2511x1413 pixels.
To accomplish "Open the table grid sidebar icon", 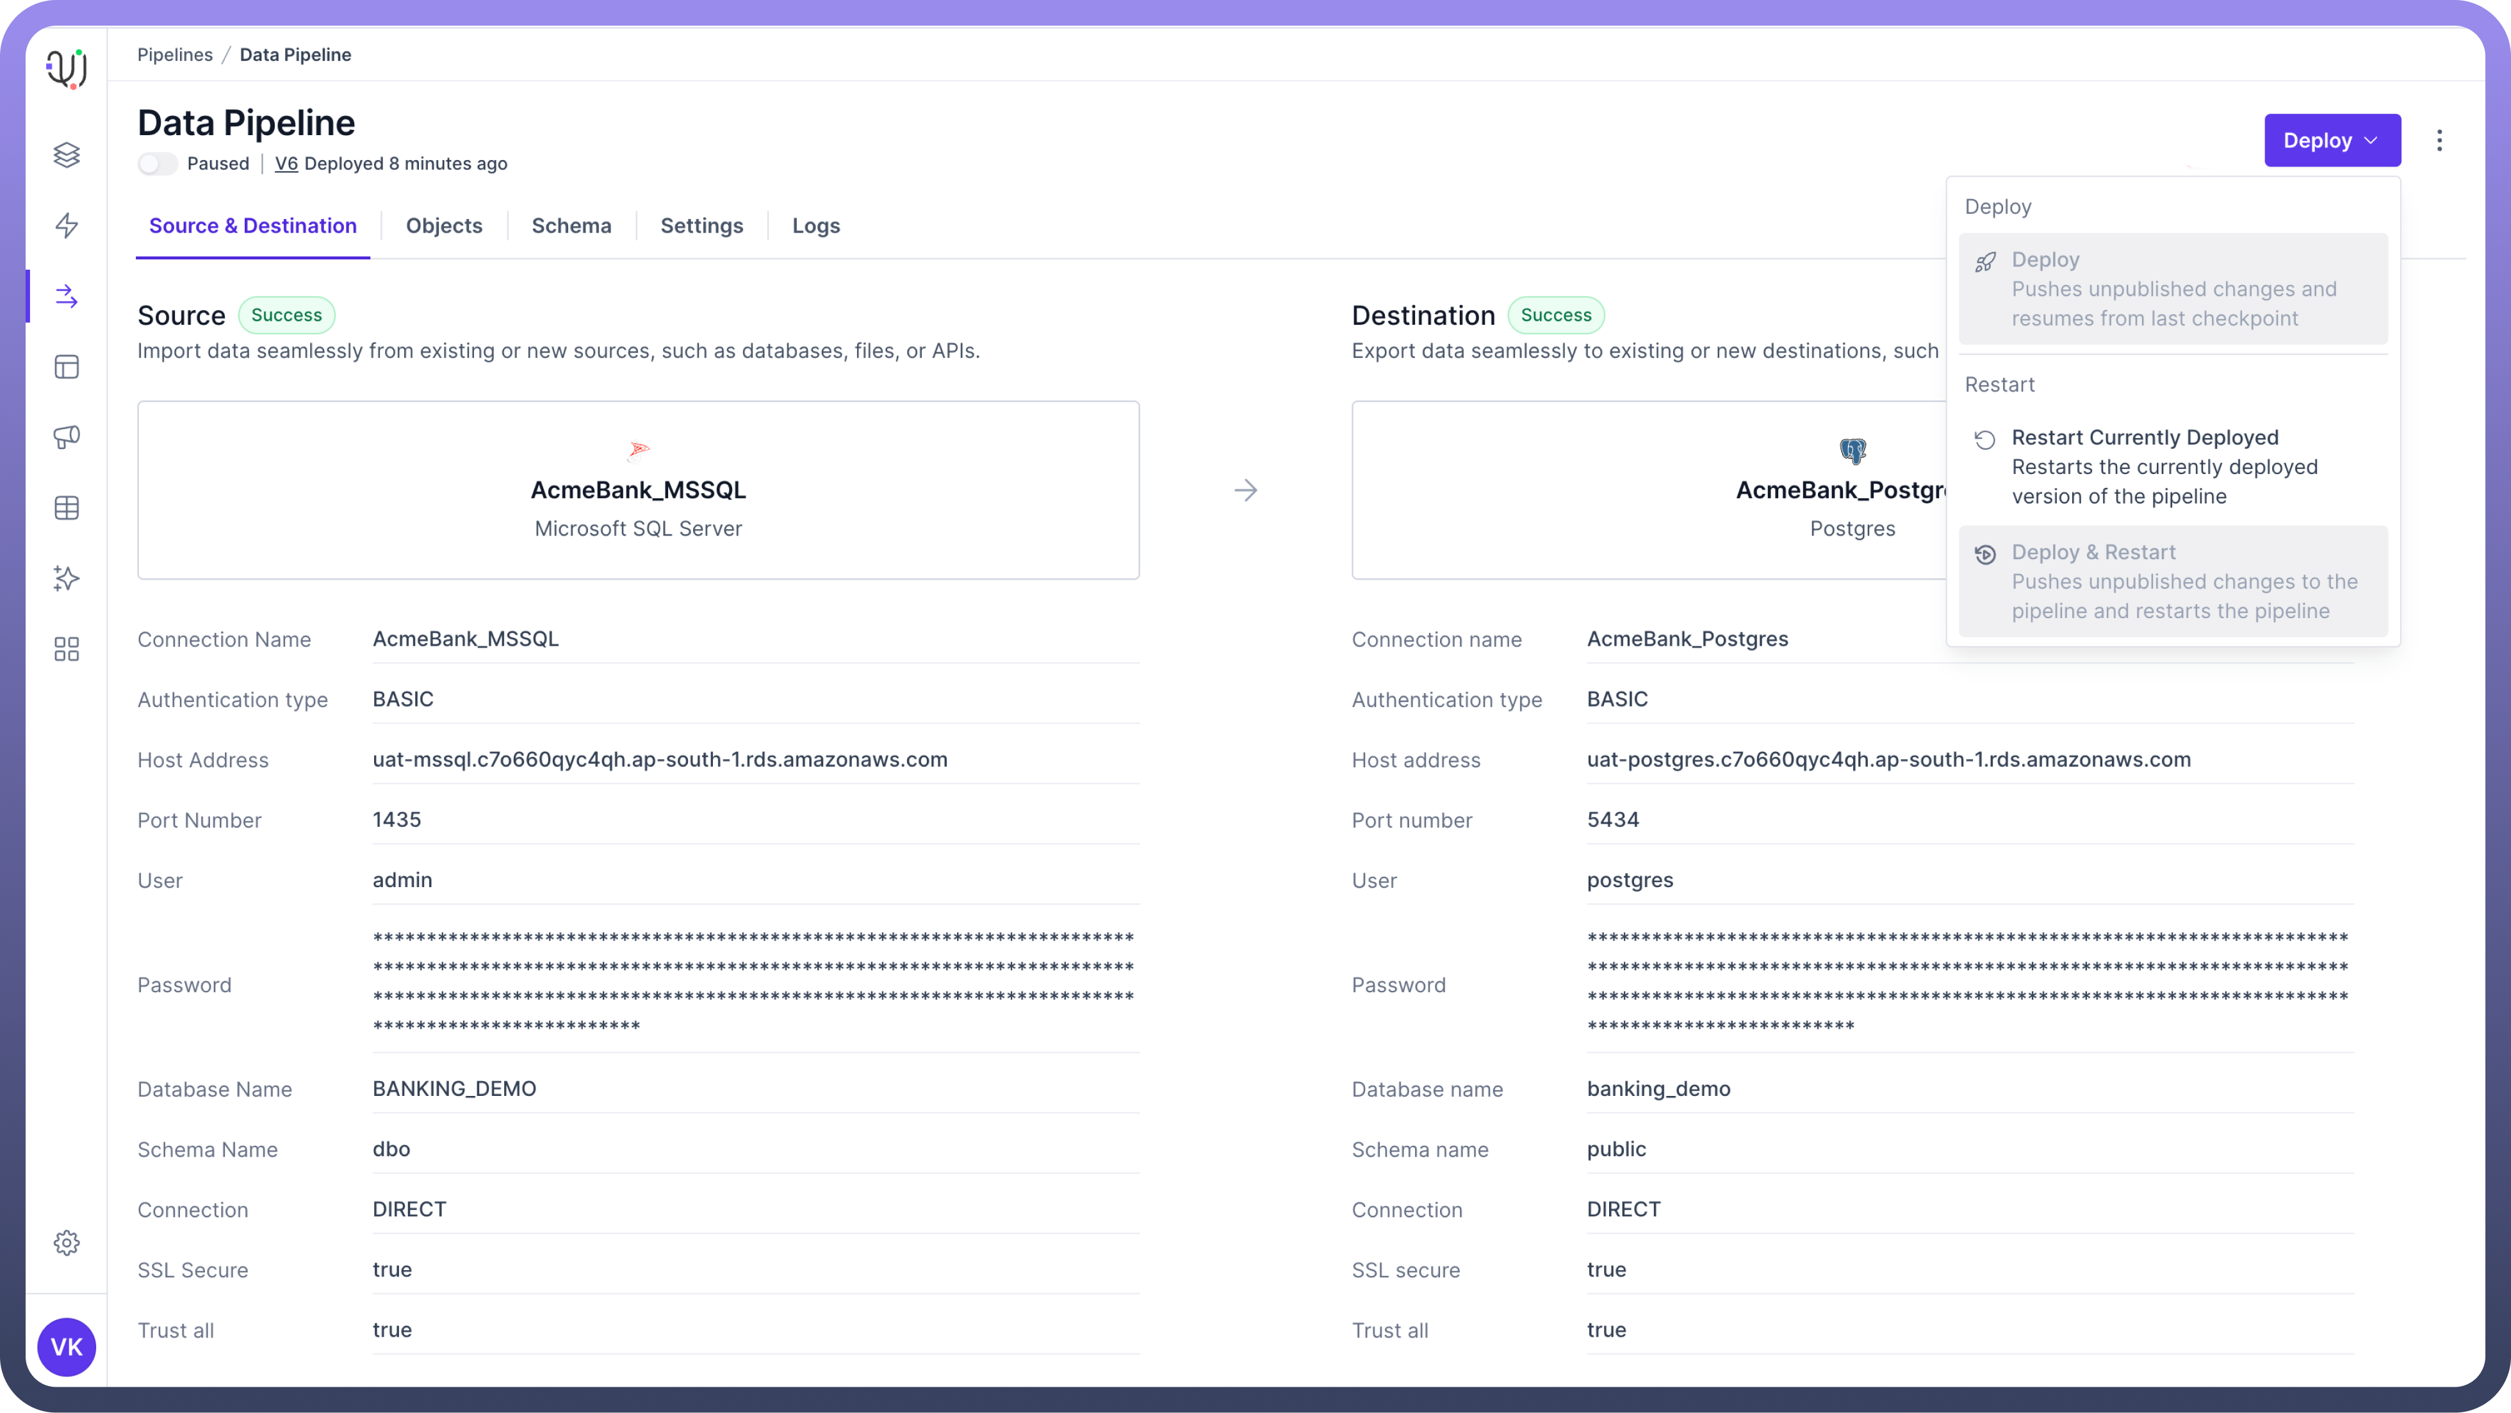I will [66, 508].
